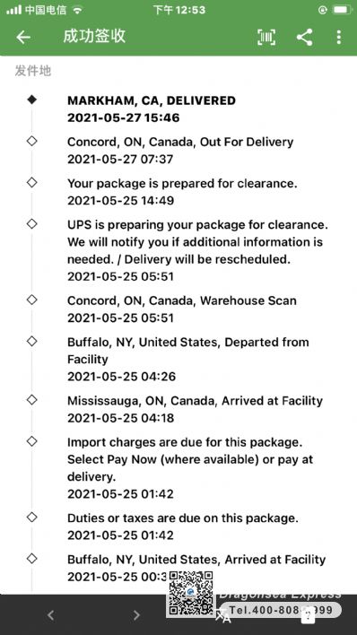Tap the translate icon in bottom bar
This screenshot has width=357, height=635.
click(x=222, y=616)
